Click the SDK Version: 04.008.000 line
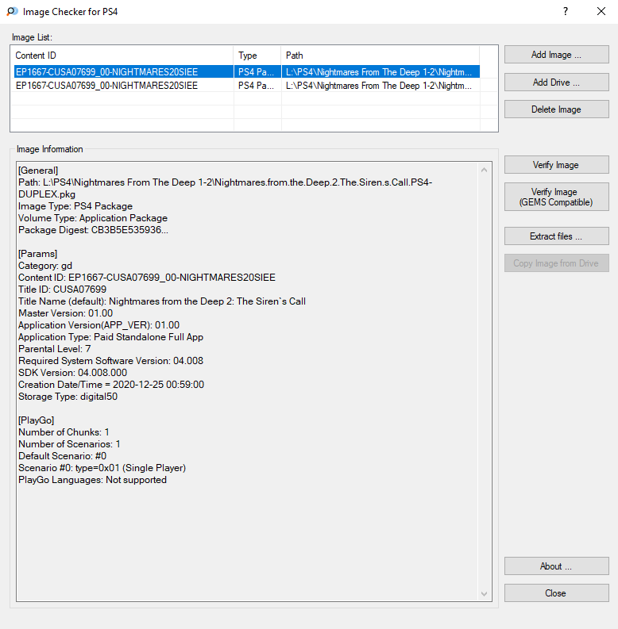Image resolution: width=618 pixels, height=629 pixels. point(73,373)
